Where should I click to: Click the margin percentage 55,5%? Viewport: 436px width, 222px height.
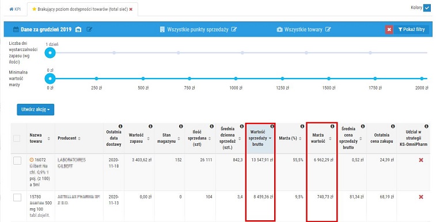298,160
